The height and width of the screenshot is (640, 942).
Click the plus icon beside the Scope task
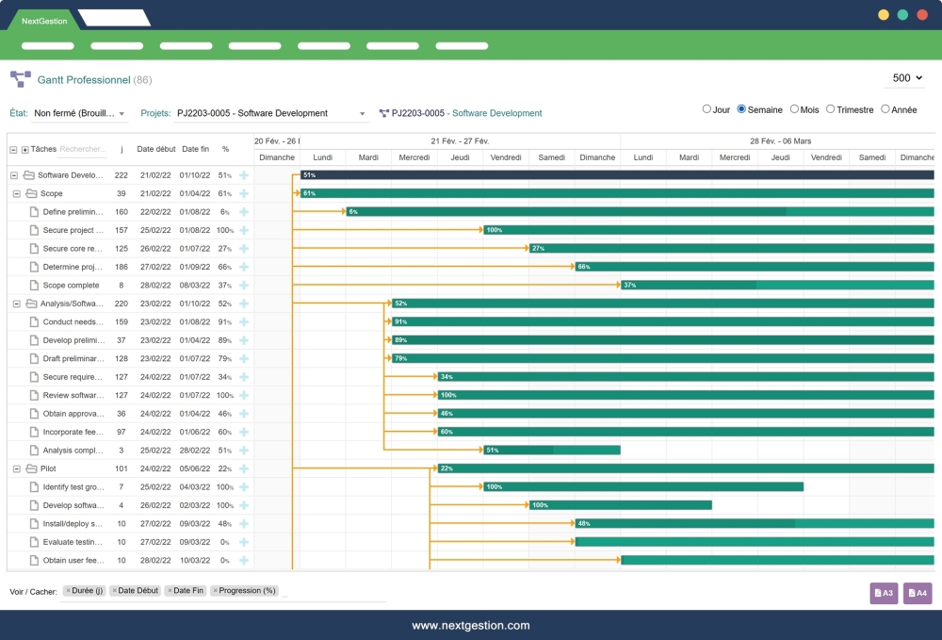(x=243, y=193)
